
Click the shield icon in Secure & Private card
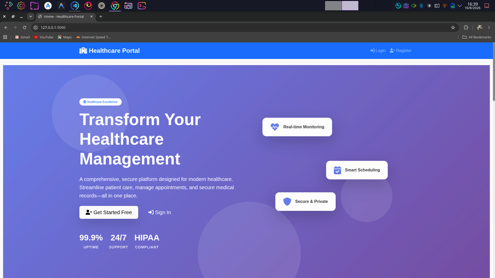click(x=287, y=202)
